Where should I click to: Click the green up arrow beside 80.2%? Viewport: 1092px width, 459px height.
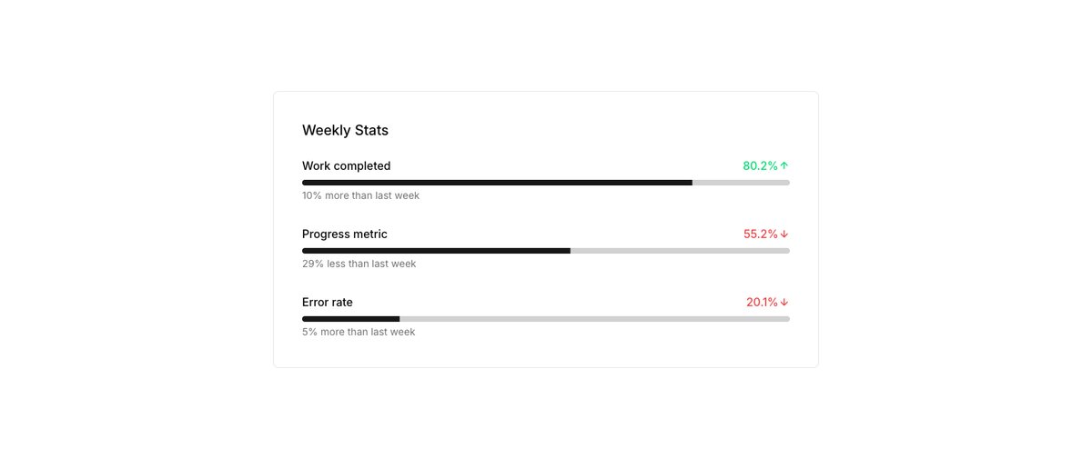[x=784, y=165]
